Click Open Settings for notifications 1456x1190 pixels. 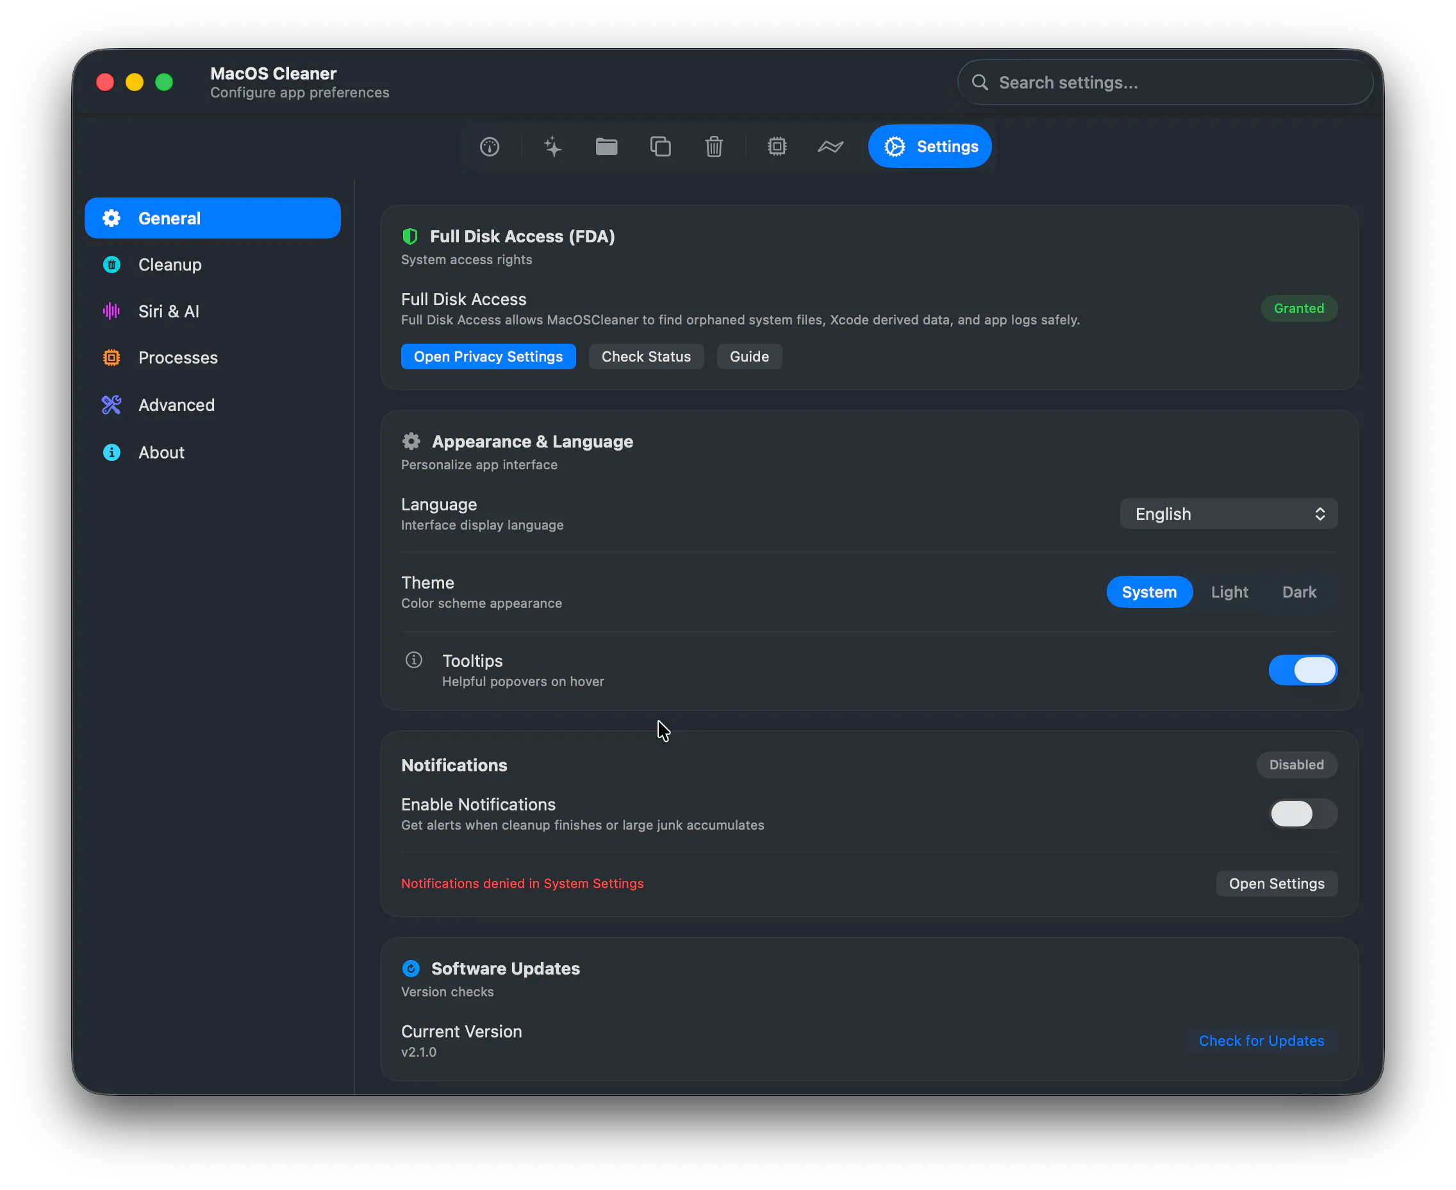point(1277,884)
